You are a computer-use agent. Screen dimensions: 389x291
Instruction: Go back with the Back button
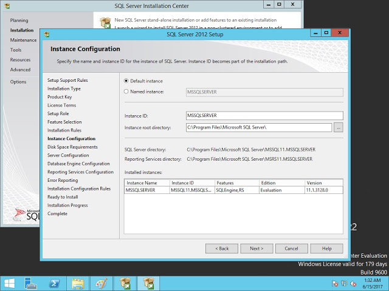pyautogui.click(x=221, y=249)
